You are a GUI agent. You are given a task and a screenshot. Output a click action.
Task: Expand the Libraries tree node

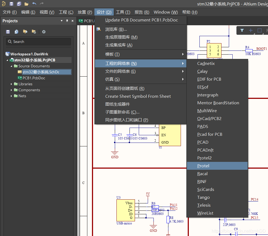click(11, 84)
